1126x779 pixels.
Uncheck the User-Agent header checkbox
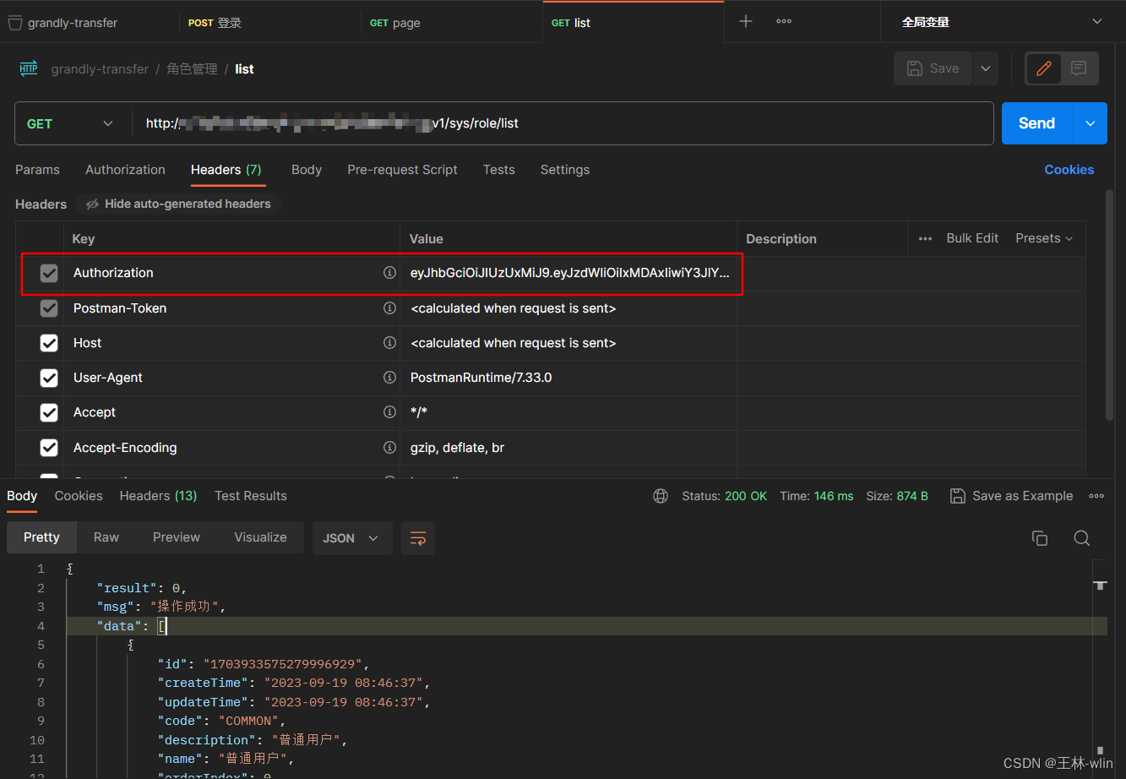(x=49, y=378)
